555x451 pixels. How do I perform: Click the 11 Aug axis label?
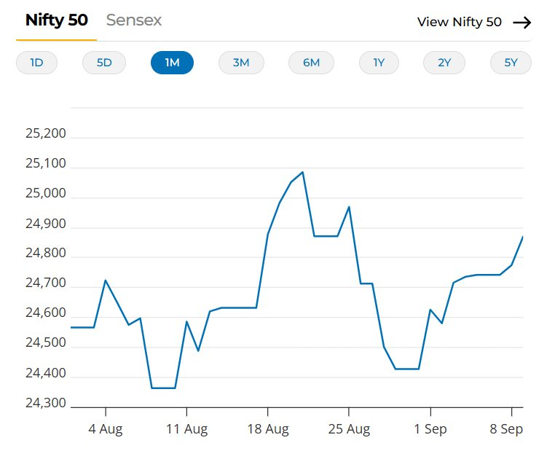coord(187,429)
